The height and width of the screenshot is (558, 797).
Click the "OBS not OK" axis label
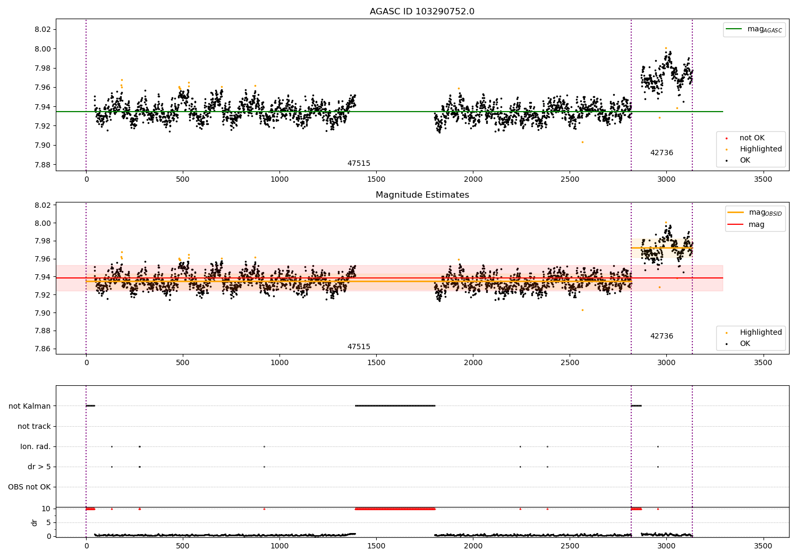tap(30, 487)
